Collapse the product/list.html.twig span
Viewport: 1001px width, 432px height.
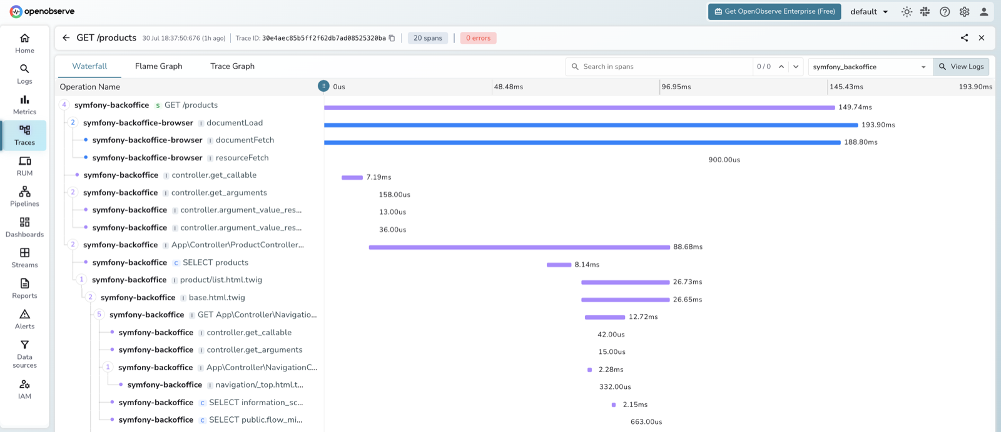click(81, 280)
